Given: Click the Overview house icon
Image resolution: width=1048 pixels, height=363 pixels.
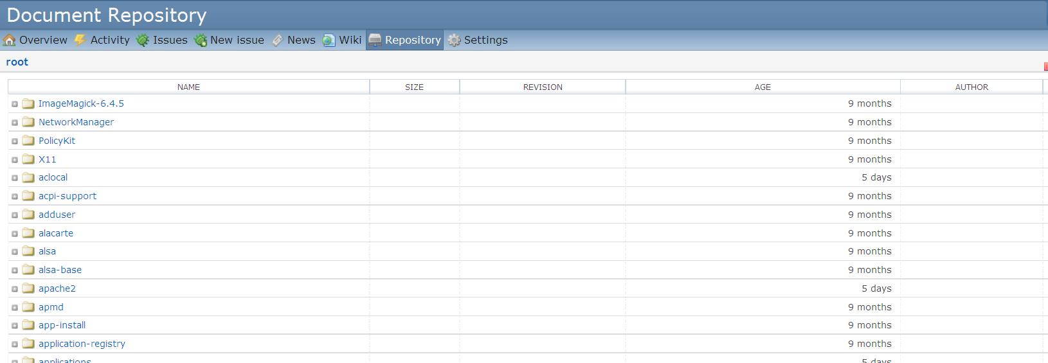Looking at the screenshot, I should coord(10,40).
